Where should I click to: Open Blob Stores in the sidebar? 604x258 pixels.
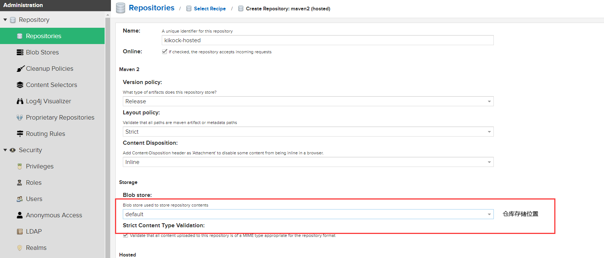click(52, 52)
